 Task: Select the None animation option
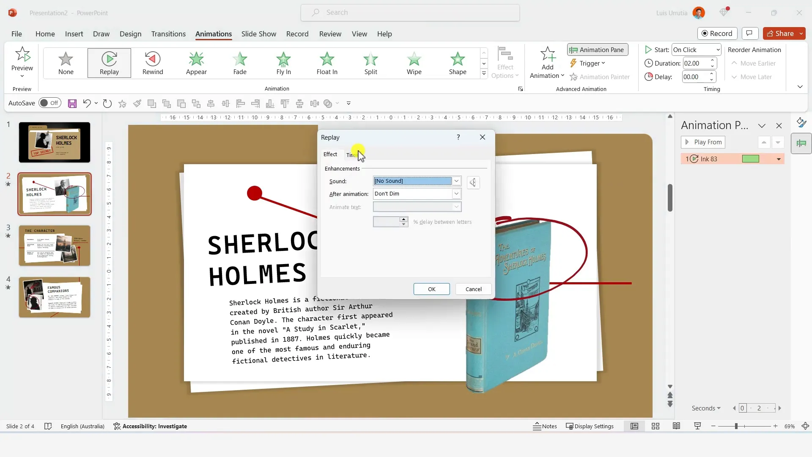coord(66,63)
